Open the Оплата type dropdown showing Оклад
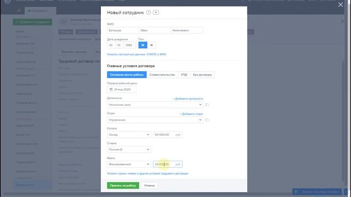This screenshot has width=351, height=197. [x=129, y=135]
